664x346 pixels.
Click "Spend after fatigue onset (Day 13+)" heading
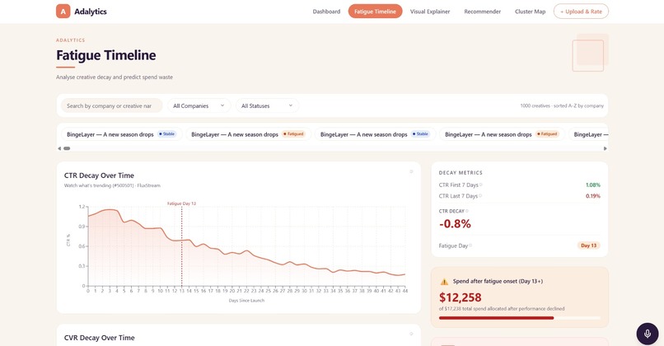point(498,281)
